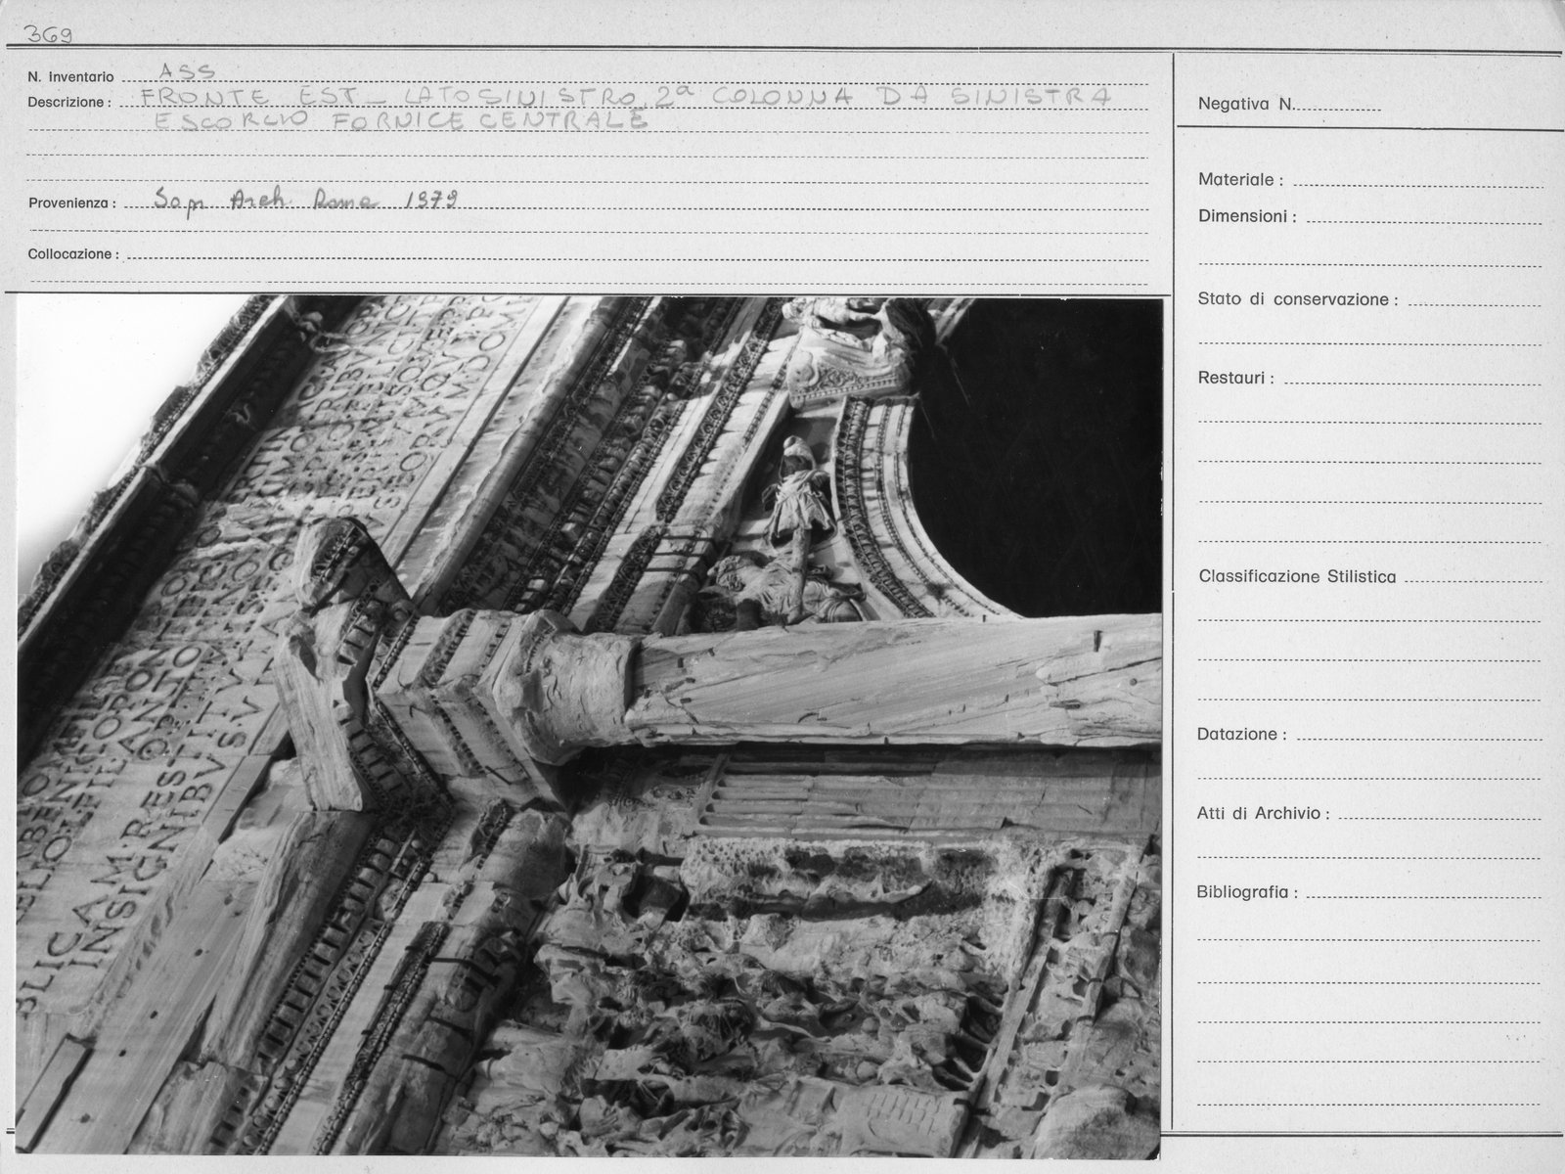Click the "Restauri :" label
The height and width of the screenshot is (1174, 1565).
click(1235, 378)
